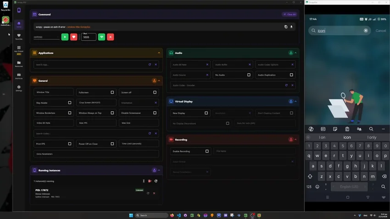Click the red heart favorite button
Image resolution: width=390 pixels, height=219 pixels.
(73, 37)
